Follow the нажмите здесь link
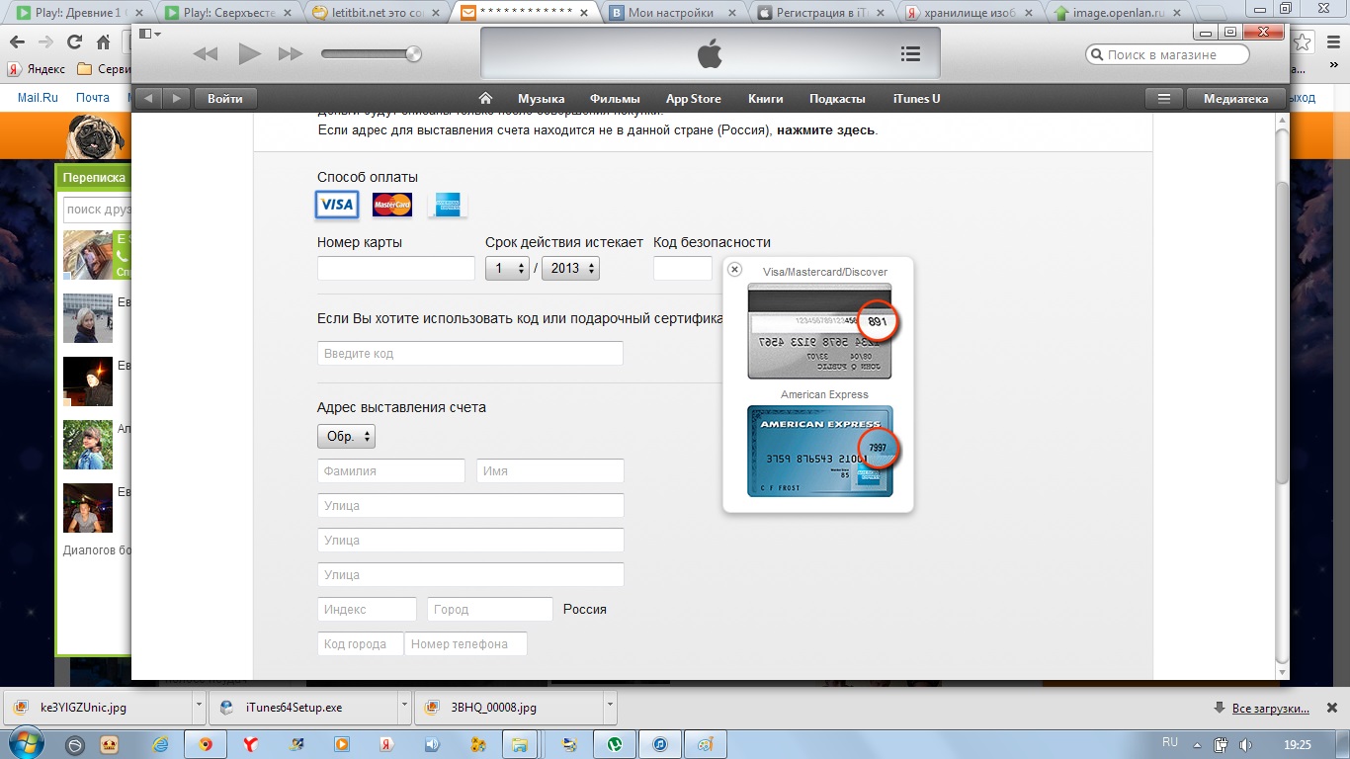The height and width of the screenshot is (759, 1350). pyautogui.click(x=825, y=129)
